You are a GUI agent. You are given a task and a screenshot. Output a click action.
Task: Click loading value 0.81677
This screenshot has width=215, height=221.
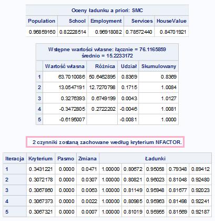[x=178, y=190]
